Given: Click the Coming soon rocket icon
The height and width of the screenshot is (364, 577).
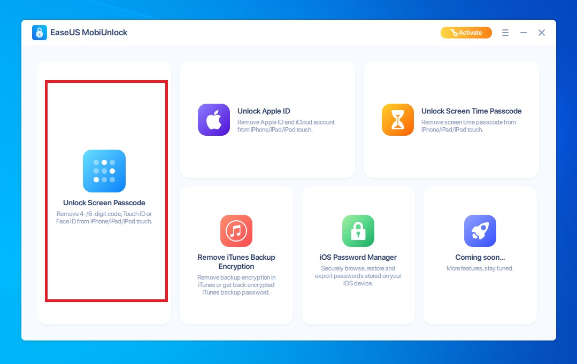Looking at the screenshot, I should click(480, 231).
